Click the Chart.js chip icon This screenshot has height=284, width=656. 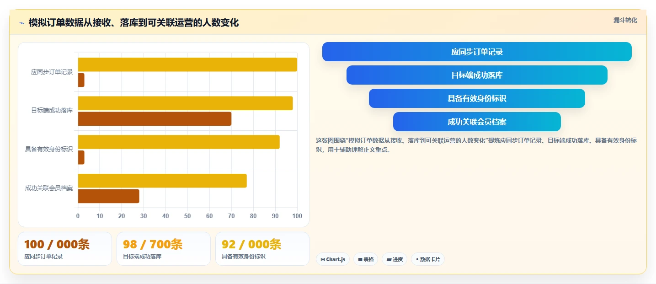pos(323,259)
